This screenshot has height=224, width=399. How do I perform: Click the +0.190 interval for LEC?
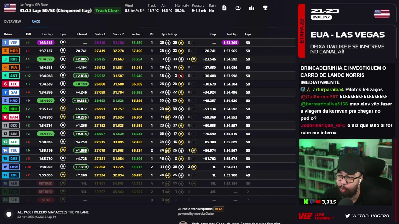81,84
